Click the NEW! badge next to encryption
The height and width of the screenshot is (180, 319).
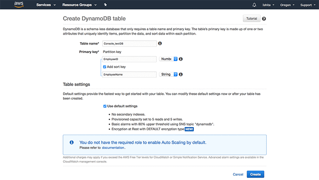coord(189,129)
